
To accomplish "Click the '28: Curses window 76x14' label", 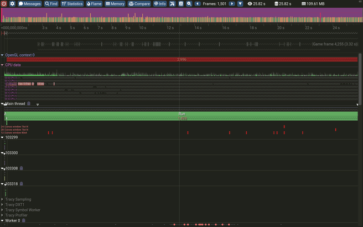I will (x=14, y=130).
